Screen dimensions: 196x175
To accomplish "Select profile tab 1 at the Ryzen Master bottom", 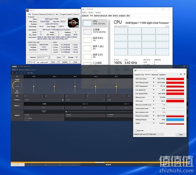I will pyautogui.click(x=32, y=165).
